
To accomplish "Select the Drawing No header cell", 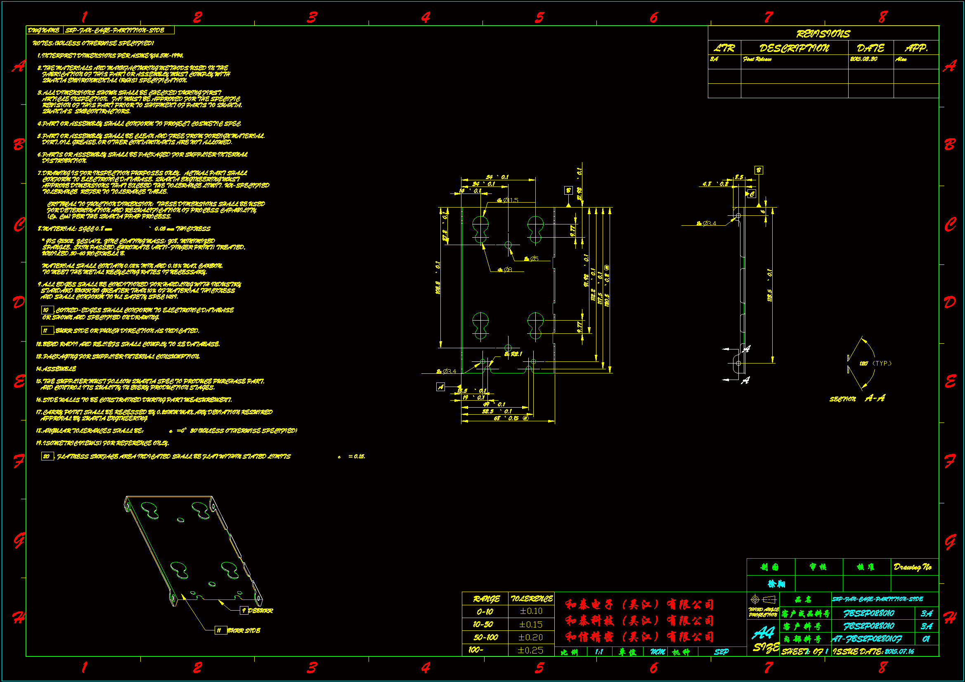I will tap(914, 567).
